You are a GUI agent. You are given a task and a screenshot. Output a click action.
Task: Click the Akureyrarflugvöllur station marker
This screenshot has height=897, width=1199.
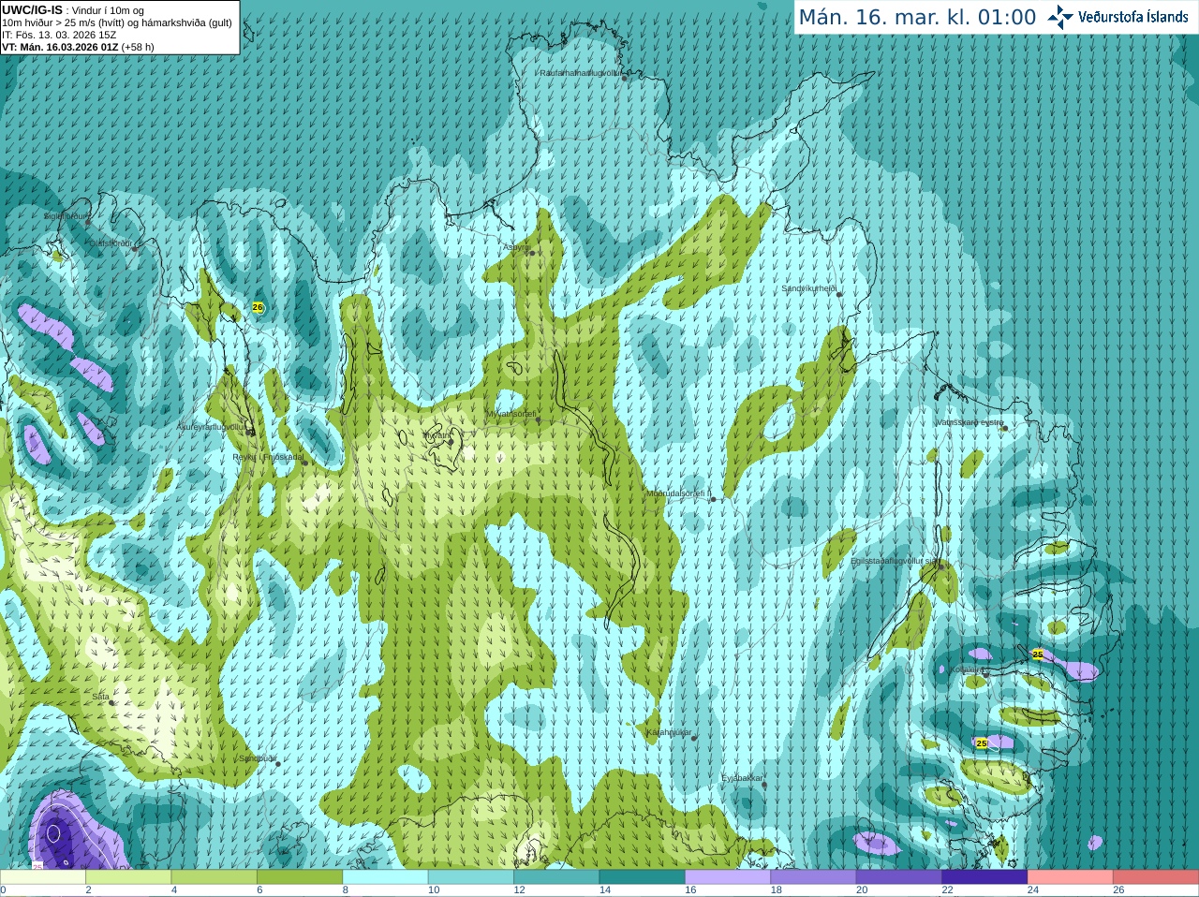[251, 432]
